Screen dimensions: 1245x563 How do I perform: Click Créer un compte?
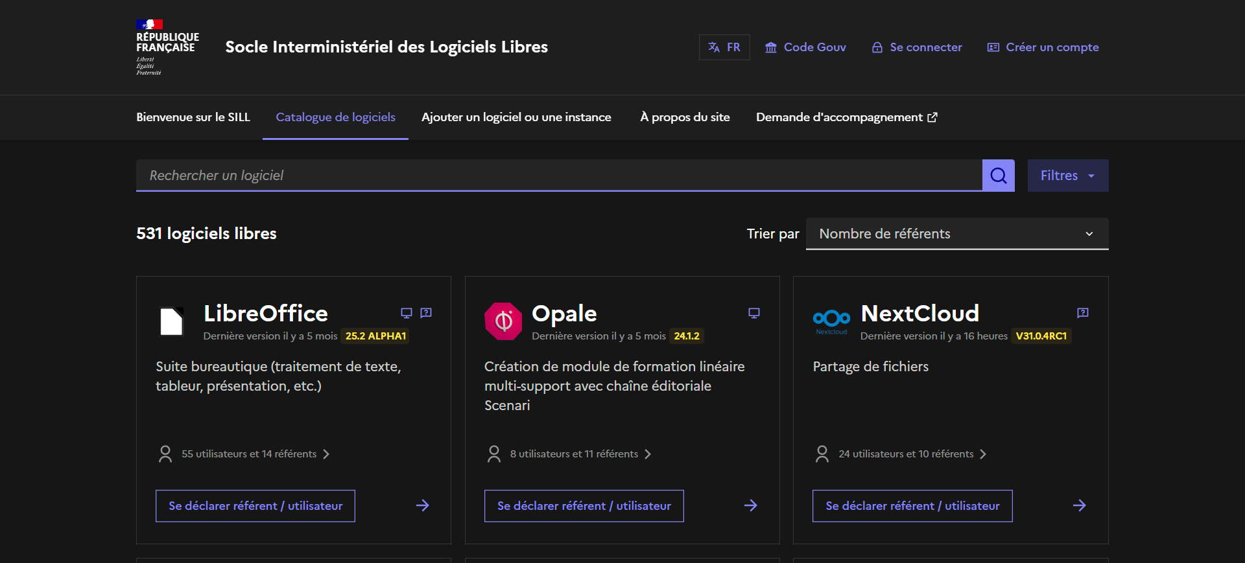pos(1043,47)
